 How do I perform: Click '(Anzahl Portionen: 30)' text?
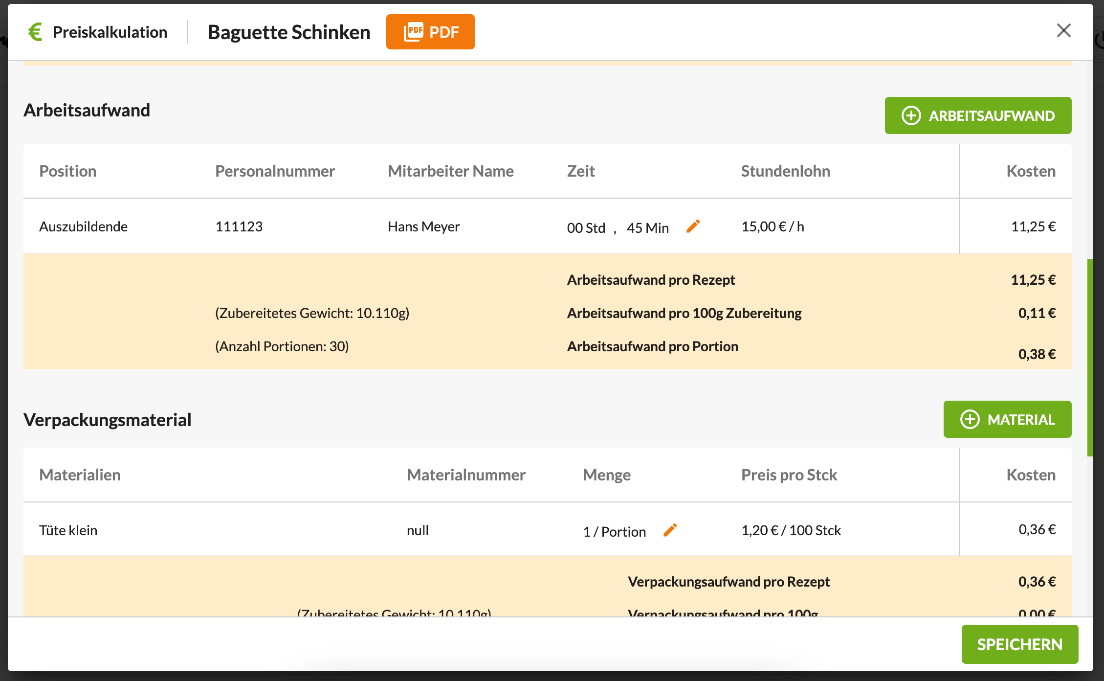pyautogui.click(x=282, y=346)
